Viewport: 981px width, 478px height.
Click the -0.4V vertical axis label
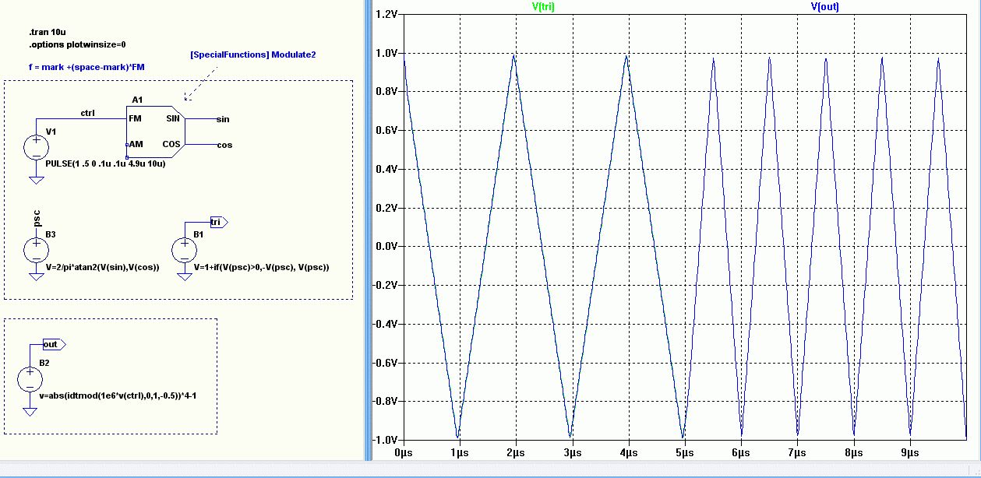[386, 324]
